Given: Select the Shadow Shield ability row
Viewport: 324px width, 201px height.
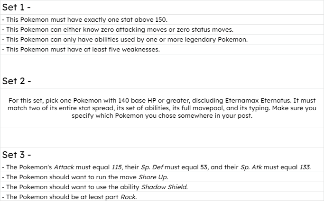Looking at the screenshot, I should click(162, 187).
